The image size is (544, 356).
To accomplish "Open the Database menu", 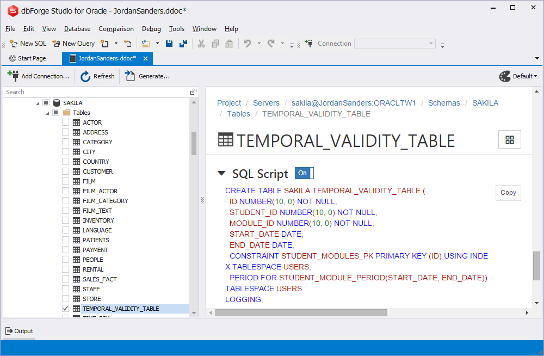I will 77,29.
